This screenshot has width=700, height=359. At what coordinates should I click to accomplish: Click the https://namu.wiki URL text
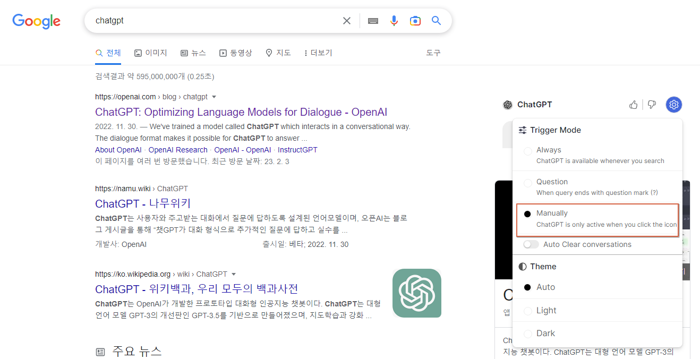[123, 189]
